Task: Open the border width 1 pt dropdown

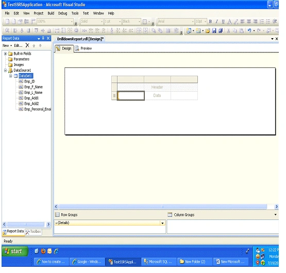Action: 120,22
